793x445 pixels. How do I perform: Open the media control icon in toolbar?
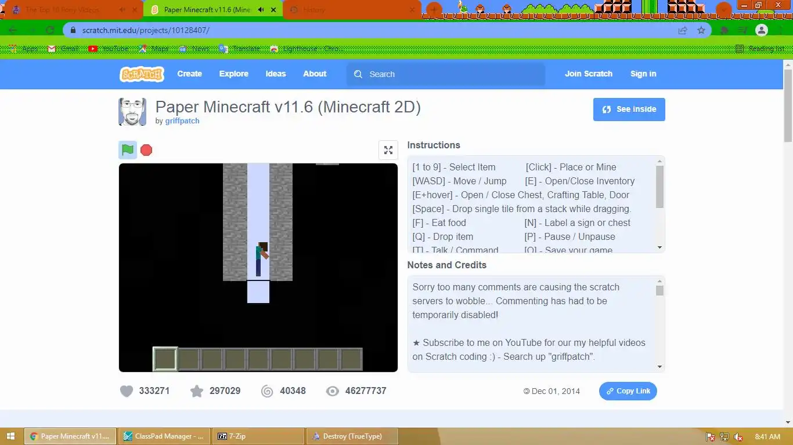tap(742, 30)
